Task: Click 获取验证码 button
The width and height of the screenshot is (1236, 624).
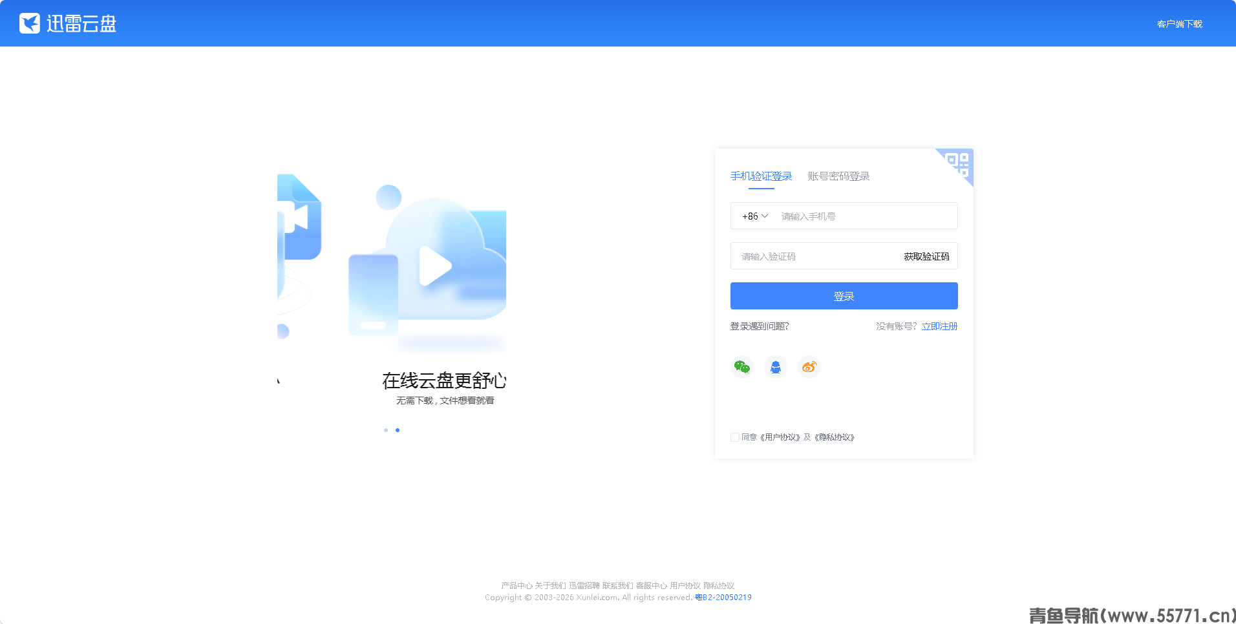Action: (926, 256)
